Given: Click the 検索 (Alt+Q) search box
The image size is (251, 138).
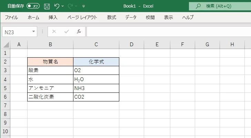Looking at the screenshot, I should click(x=220, y=6).
